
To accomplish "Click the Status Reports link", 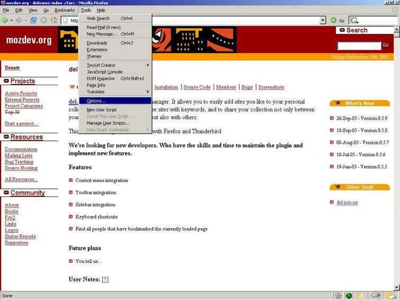I will coord(20,237).
